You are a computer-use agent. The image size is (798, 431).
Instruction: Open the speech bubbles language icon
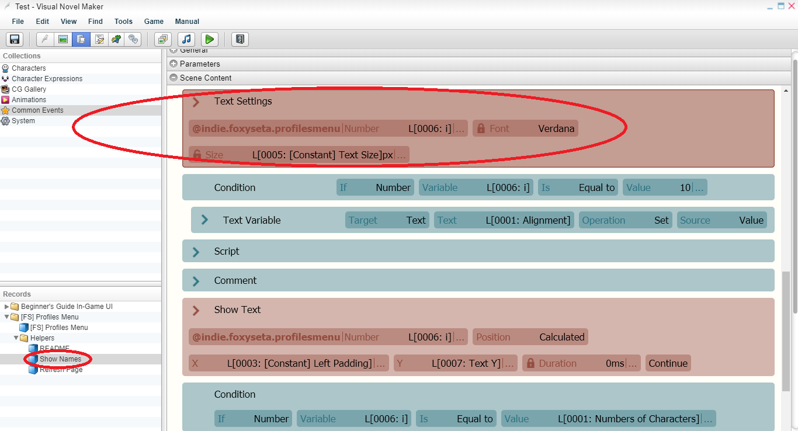tap(134, 39)
